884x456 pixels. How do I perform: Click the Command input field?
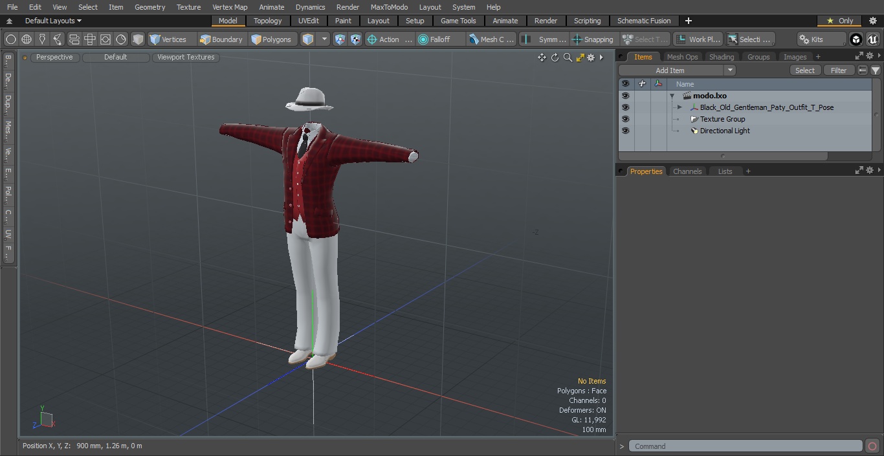click(x=746, y=446)
